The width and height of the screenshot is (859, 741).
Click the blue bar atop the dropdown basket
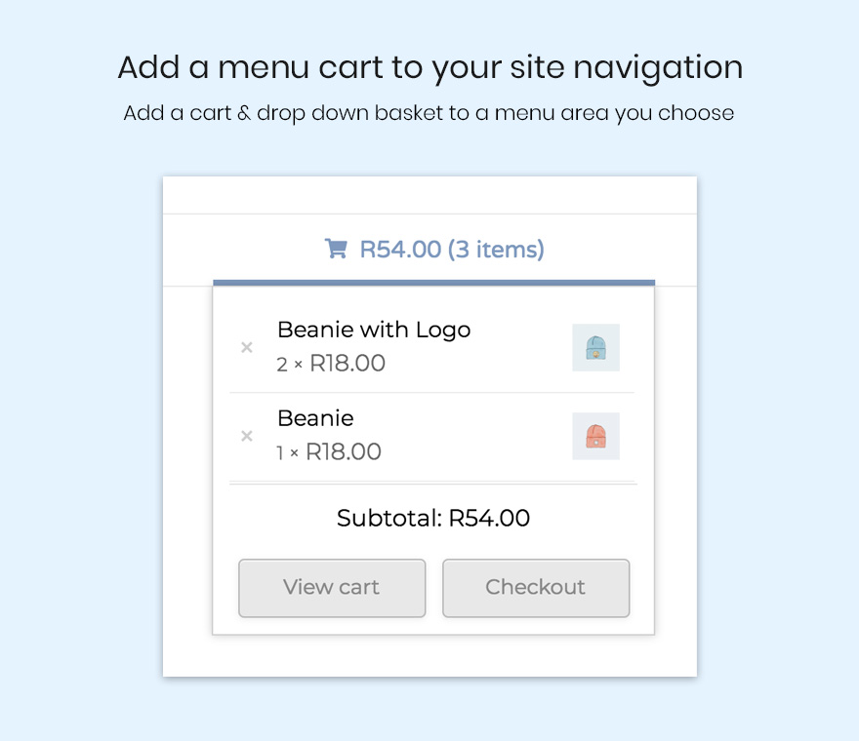pos(433,283)
